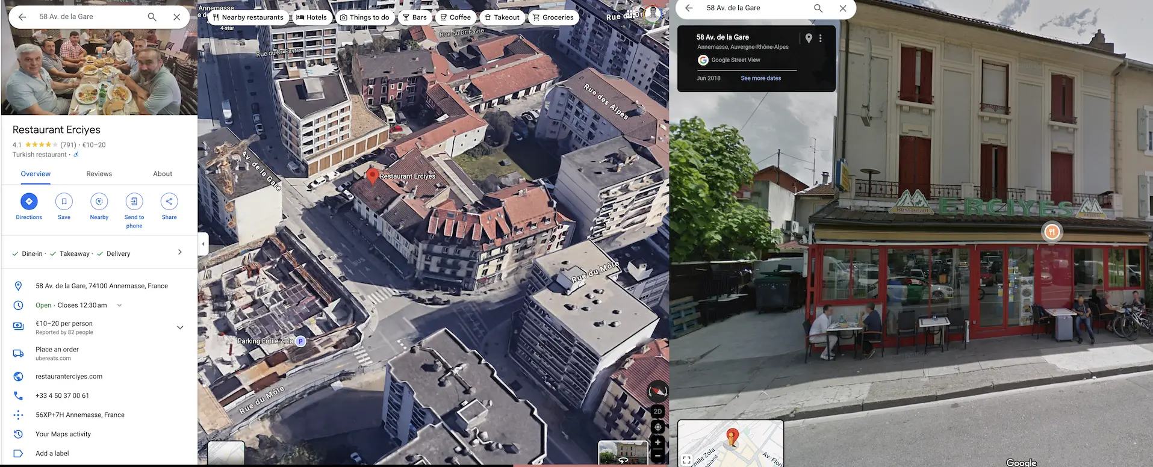Select the Things to do chip
The height and width of the screenshot is (467, 1153).
364,17
